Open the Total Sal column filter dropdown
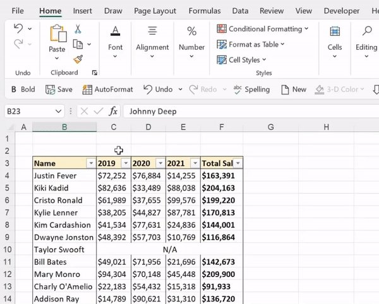Image resolution: width=379 pixels, height=304 pixels. click(238, 163)
